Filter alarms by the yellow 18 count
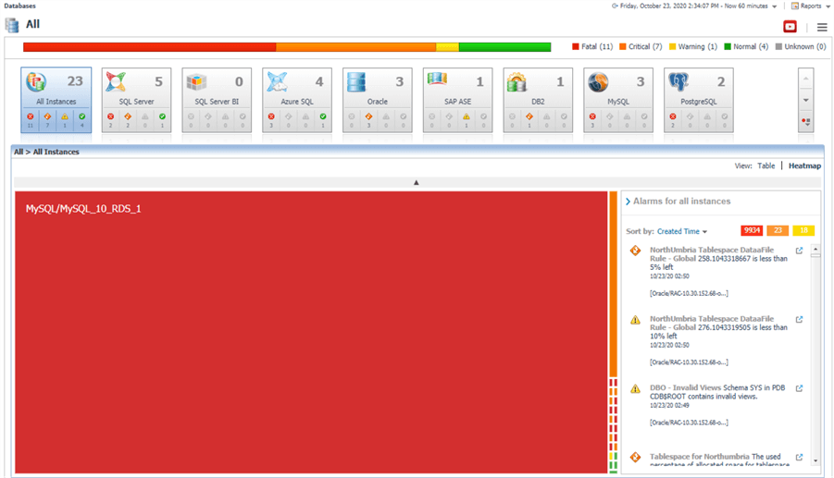Viewport: 834px width, 478px height. pyautogui.click(x=803, y=230)
